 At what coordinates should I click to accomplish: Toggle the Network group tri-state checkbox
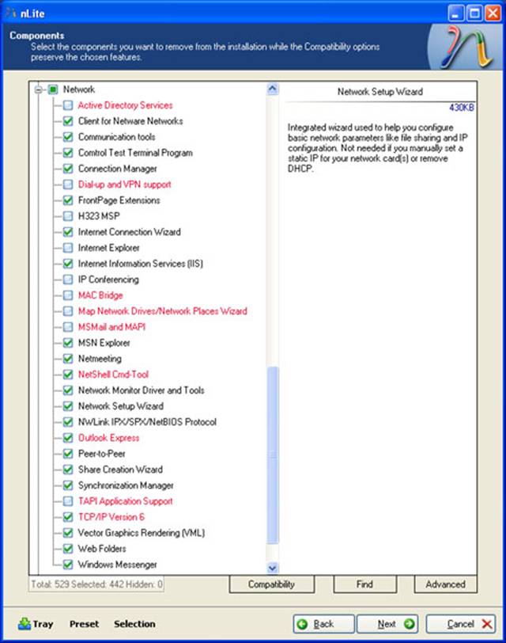click(53, 89)
